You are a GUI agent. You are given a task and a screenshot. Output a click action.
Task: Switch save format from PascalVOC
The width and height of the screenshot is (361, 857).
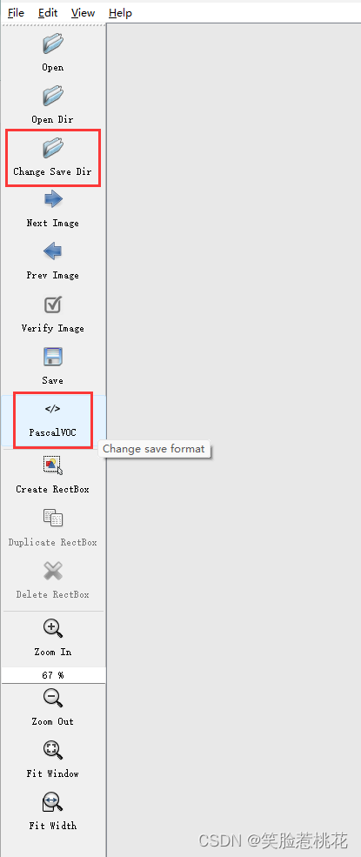coord(53,420)
